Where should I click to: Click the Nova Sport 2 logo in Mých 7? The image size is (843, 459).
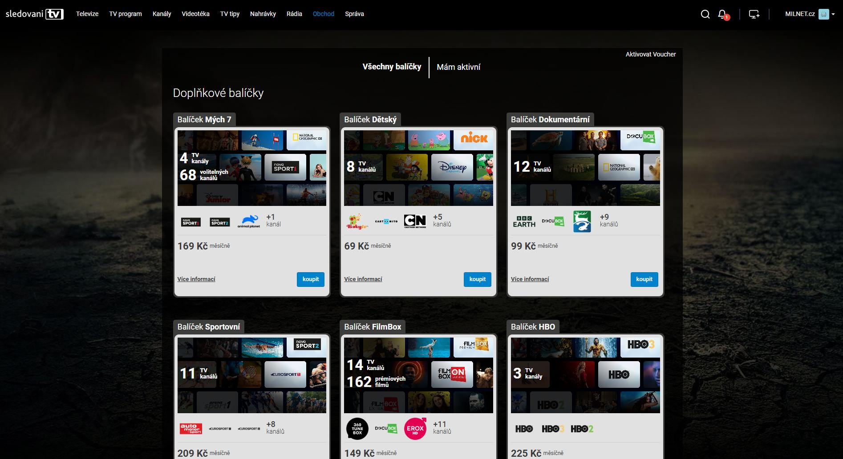(220, 222)
